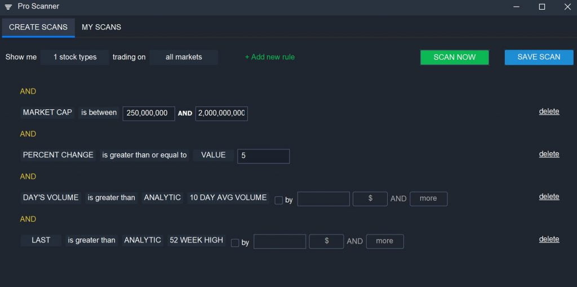The width and height of the screenshot is (577, 287).
Task: Close the Pro Scanner window
Action: tap(567, 7)
